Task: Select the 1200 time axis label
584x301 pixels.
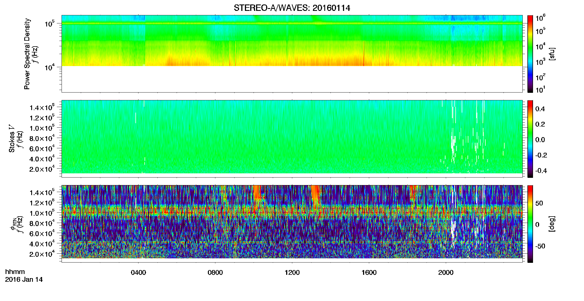Action: tap(292, 273)
